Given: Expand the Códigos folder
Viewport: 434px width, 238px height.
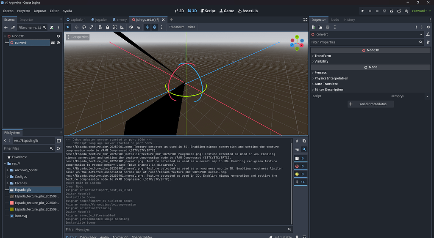Looking at the screenshot, I should (x=8, y=177).
